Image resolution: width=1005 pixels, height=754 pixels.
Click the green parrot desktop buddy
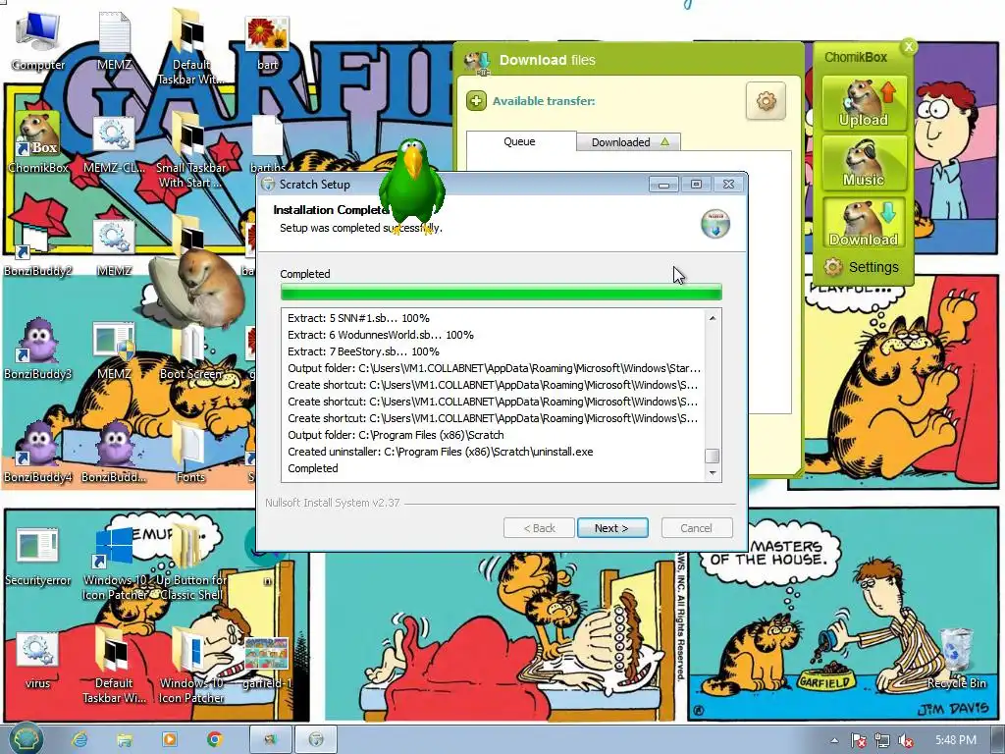pyautogui.click(x=411, y=184)
